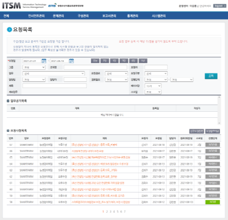Click the teal 조회 search button

tap(211, 76)
